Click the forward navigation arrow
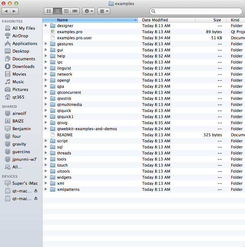This screenshot has width=245, height=247. pos(14,11)
